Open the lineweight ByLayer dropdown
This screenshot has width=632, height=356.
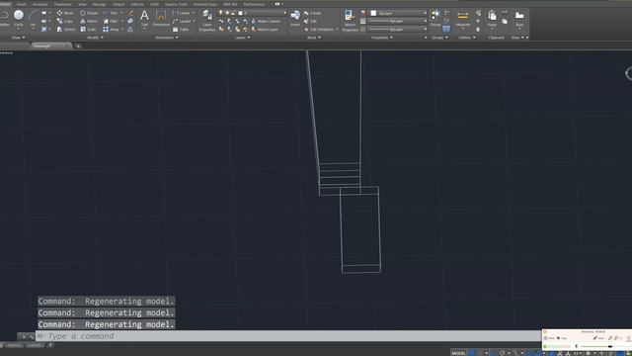pyautogui.click(x=397, y=21)
